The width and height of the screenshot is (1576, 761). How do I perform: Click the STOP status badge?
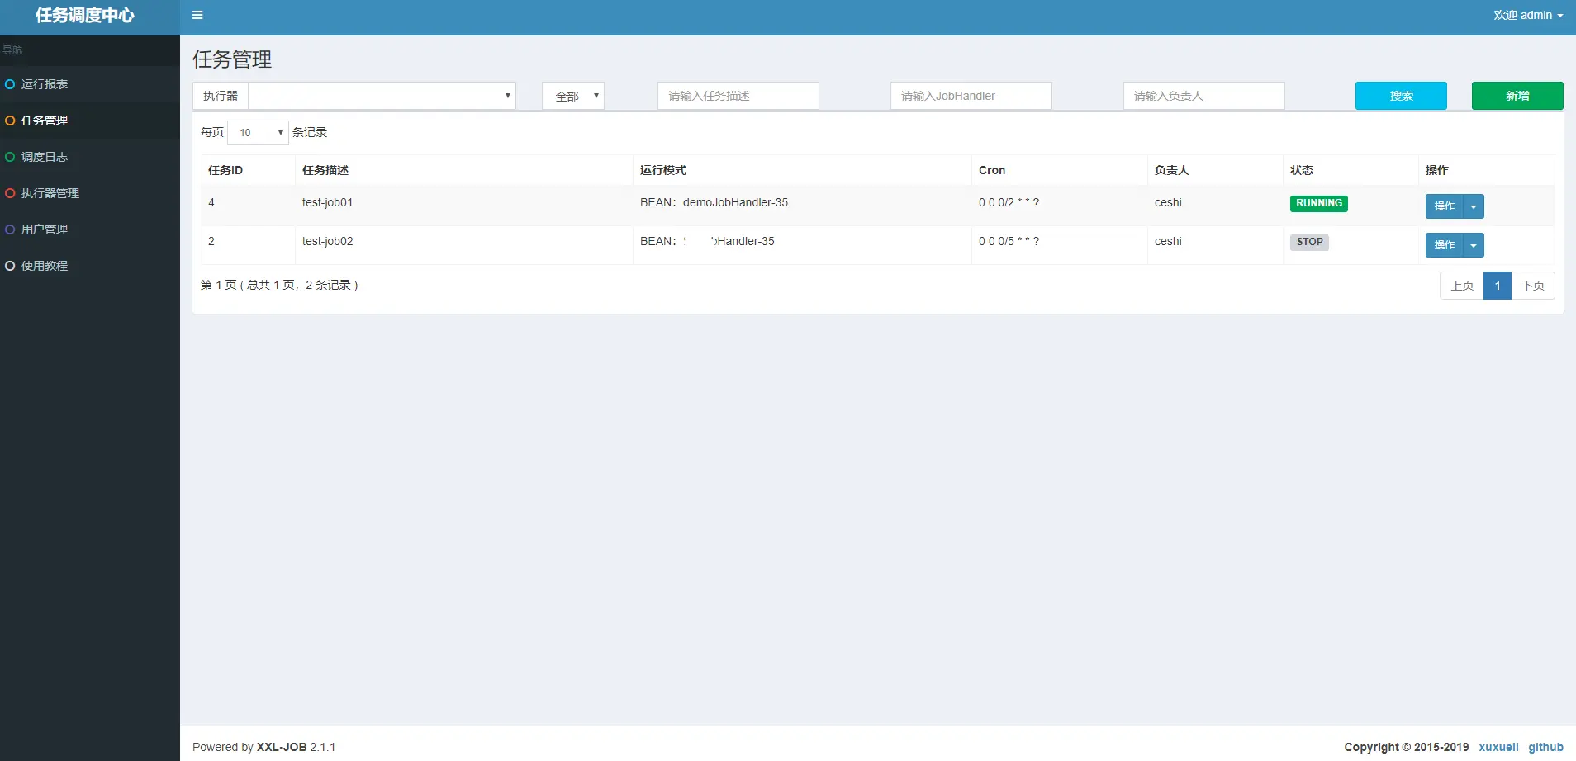(x=1309, y=242)
